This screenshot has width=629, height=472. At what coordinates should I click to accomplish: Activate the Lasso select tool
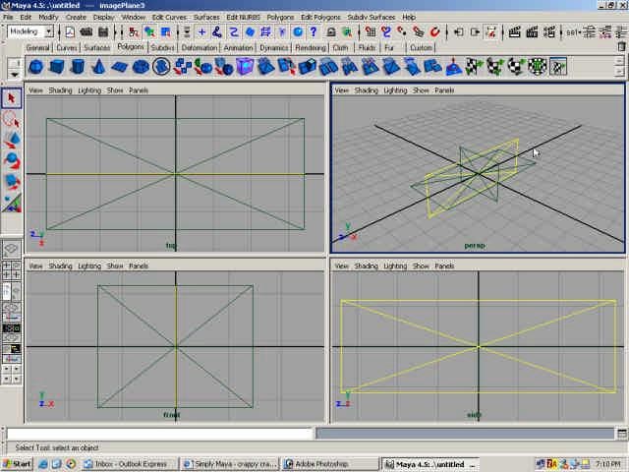(x=12, y=119)
